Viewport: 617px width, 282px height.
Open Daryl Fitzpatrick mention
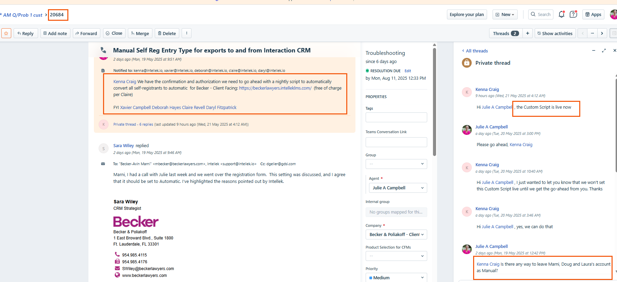(x=221, y=108)
